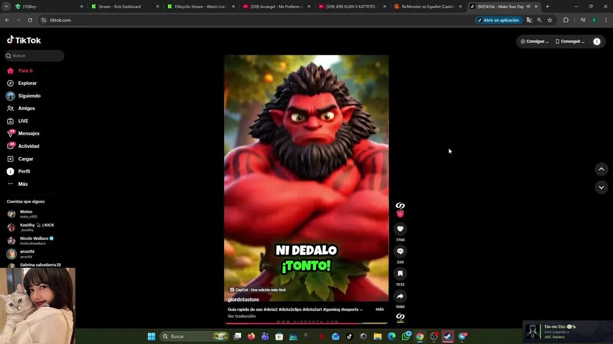Open the top-right TikTok profile avatar

pyautogui.click(x=597, y=42)
